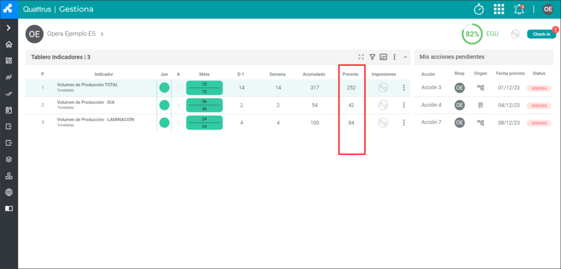The height and width of the screenshot is (269, 561).
Task: Click the Acción 3 OE responsible avatar
Action: click(x=460, y=88)
